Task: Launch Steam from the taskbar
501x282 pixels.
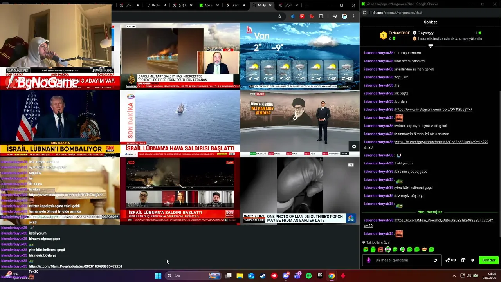Action: [x=262, y=276]
